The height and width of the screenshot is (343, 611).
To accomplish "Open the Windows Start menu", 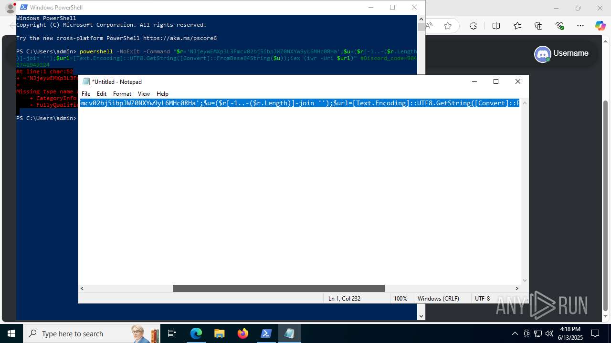I will click(11, 333).
